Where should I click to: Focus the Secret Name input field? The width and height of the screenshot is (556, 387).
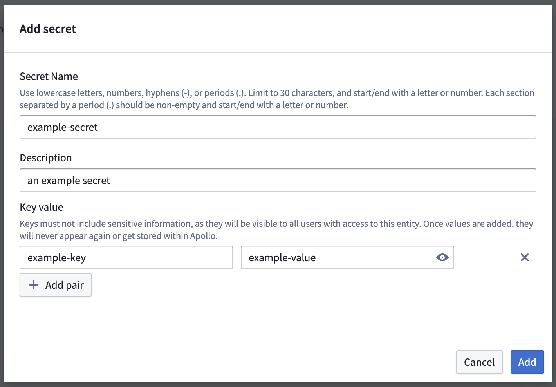coord(278,127)
